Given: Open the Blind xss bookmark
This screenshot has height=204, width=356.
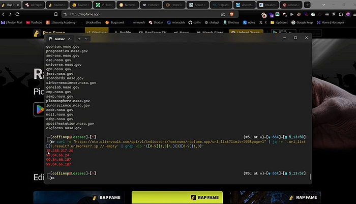Looking at the screenshot, I should (231, 22).
